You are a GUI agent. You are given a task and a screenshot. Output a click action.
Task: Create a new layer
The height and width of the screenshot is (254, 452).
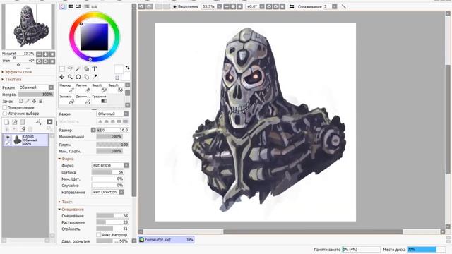pyautogui.click(x=6, y=122)
